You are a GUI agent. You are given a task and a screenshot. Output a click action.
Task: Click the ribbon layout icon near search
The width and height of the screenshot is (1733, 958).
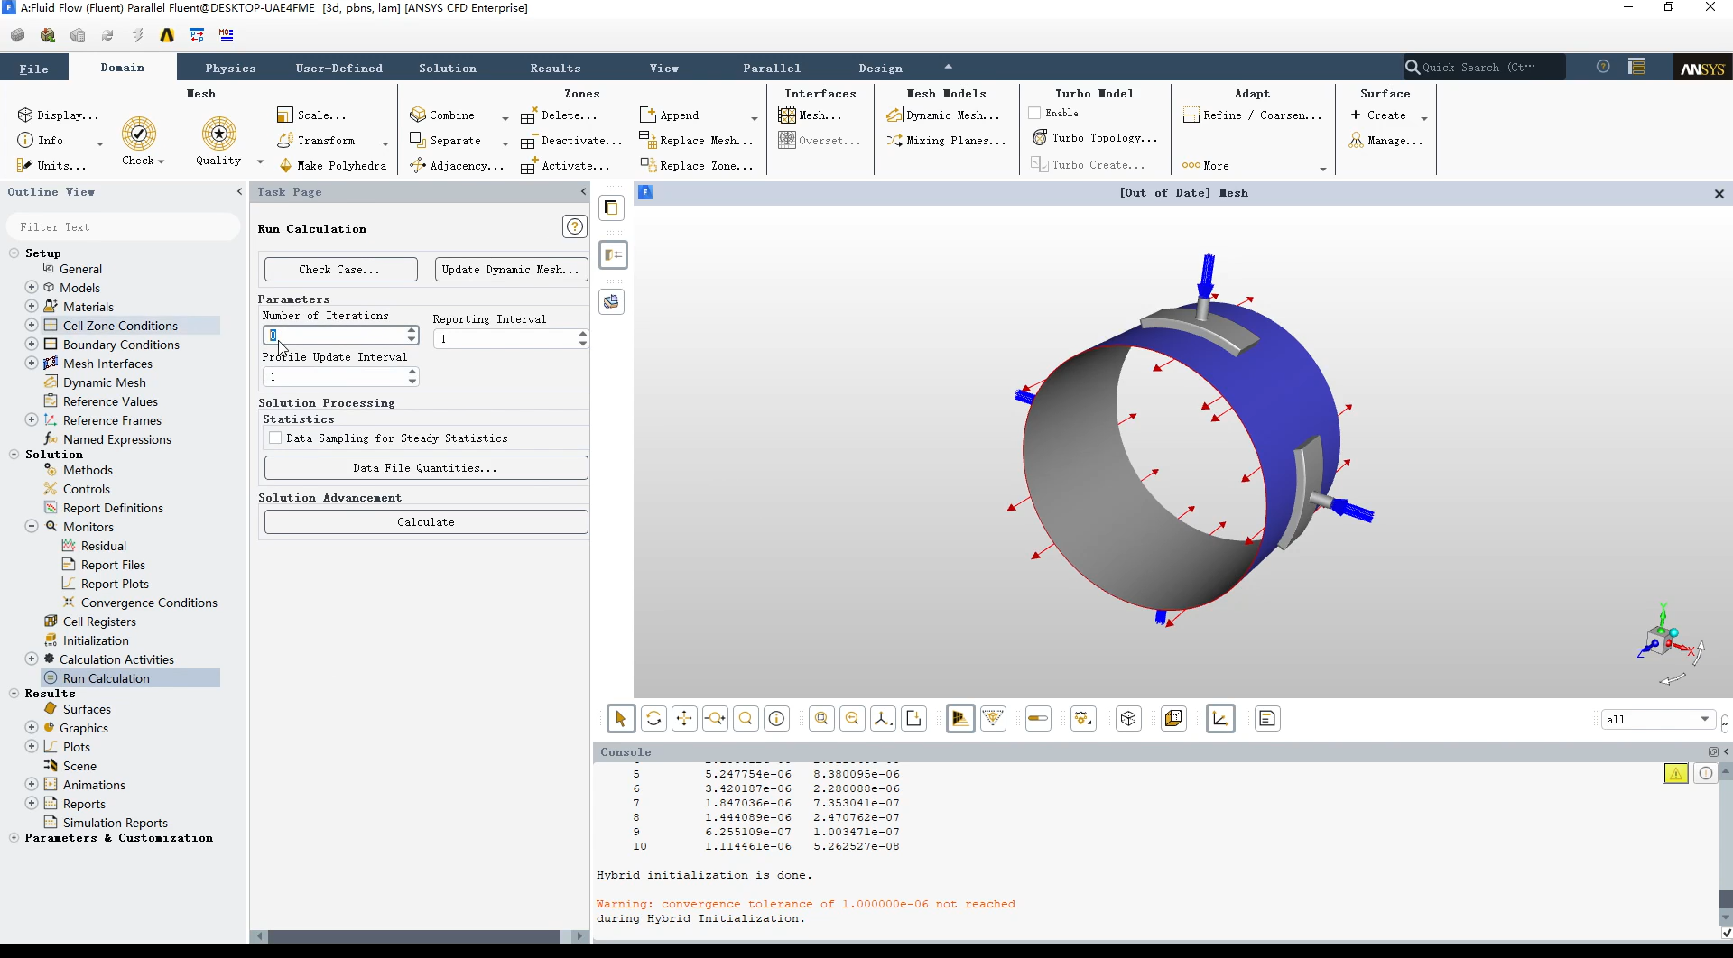[1636, 67]
